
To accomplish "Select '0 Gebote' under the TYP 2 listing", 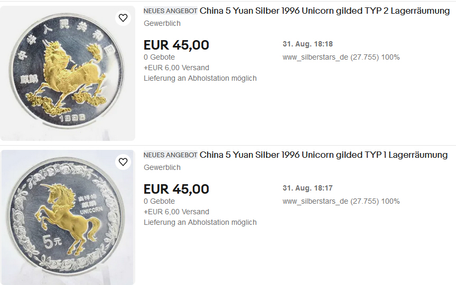I will tap(159, 57).
